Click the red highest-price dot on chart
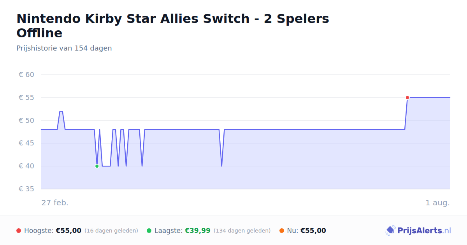 pyautogui.click(x=407, y=98)
